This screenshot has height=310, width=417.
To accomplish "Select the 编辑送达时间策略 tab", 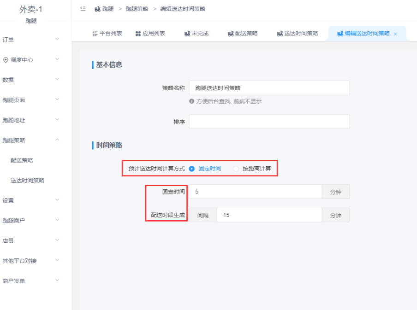I will coord(367,34).
